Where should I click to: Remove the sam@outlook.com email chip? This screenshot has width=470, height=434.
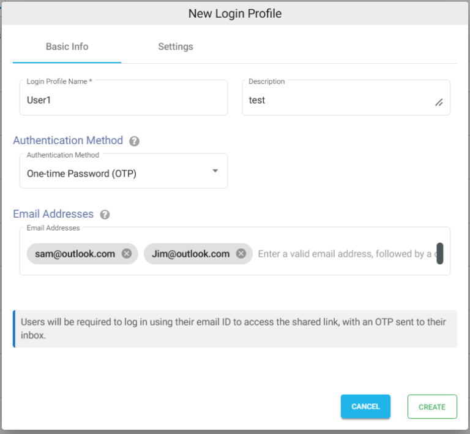[x=127, y=254]
